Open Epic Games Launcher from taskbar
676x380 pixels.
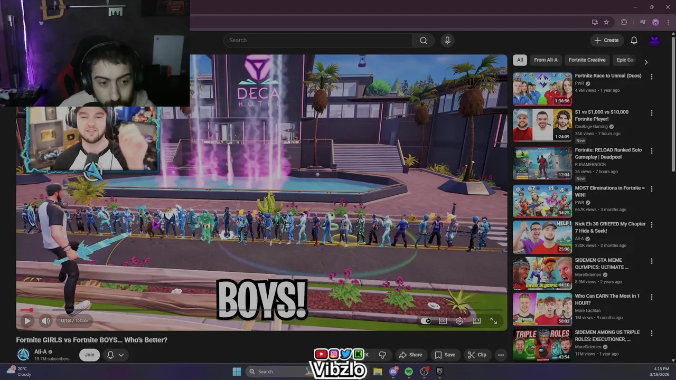(x=439, y=372)
